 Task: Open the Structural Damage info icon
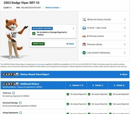[20, 103]
